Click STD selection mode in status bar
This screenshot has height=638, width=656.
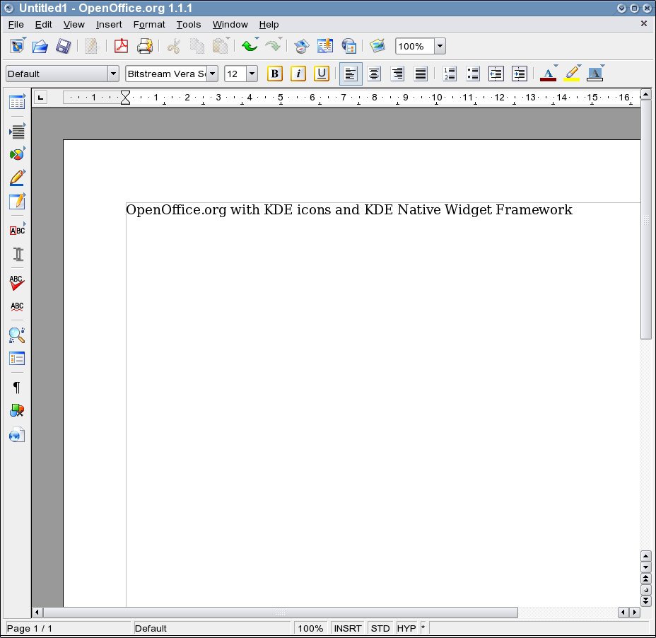click(x=380, y=628)
